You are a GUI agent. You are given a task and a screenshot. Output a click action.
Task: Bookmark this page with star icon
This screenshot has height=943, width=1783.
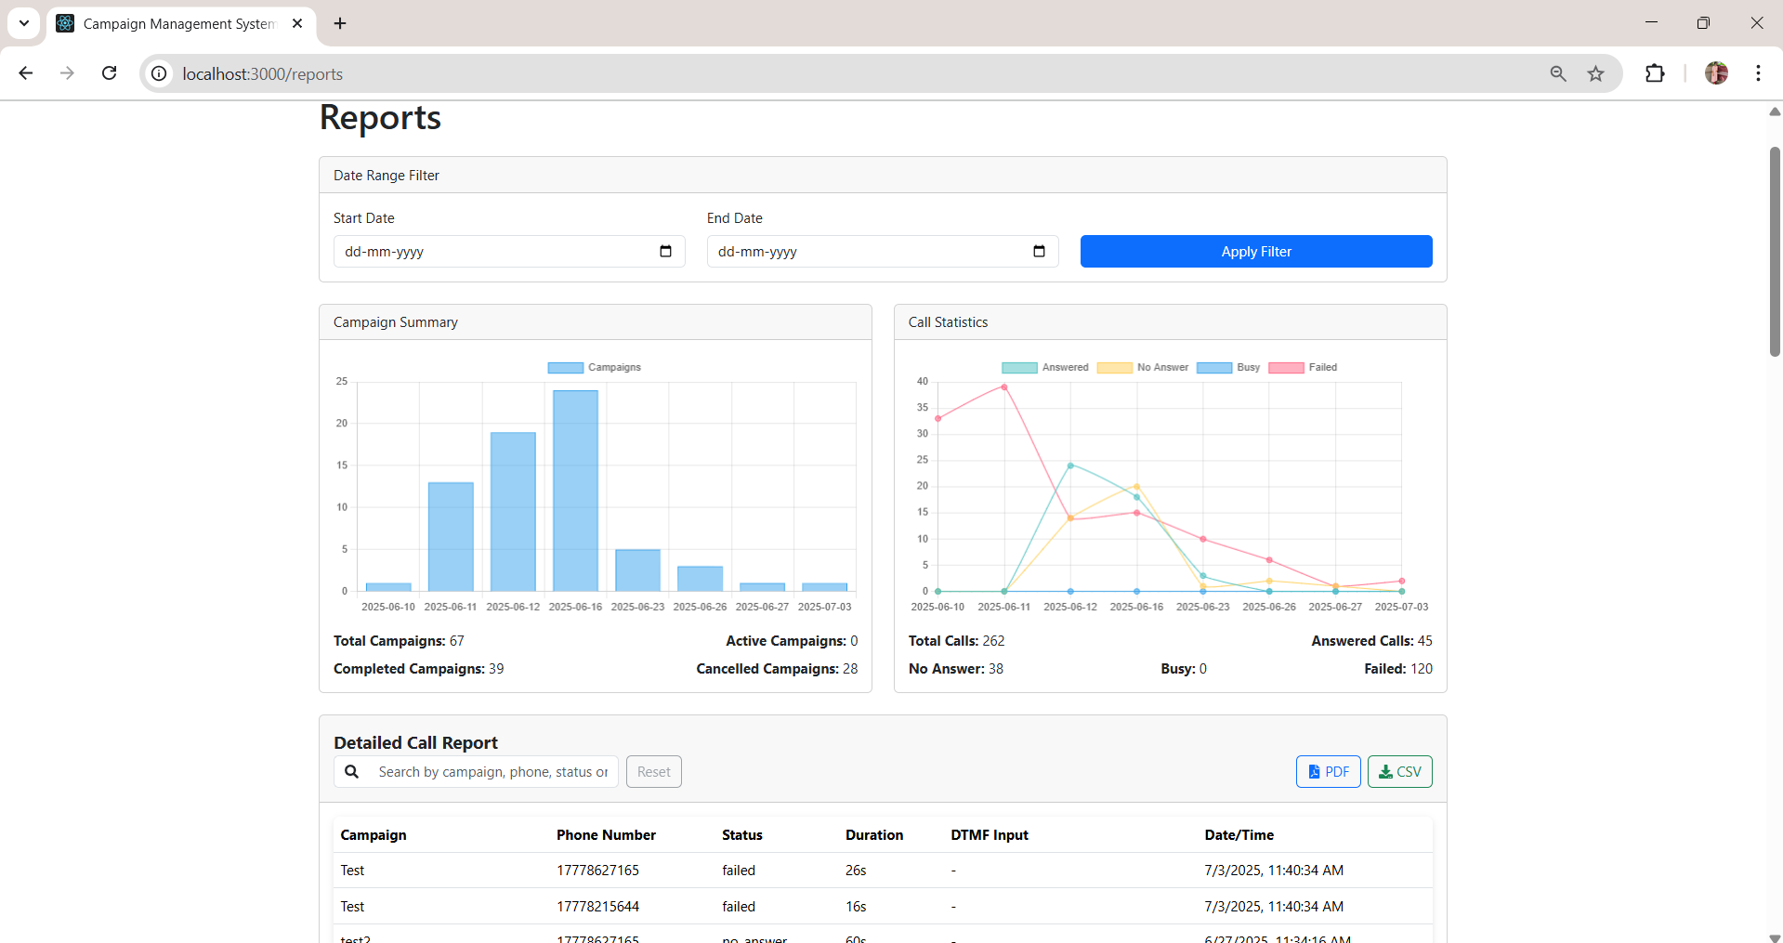[x=1595, y=74]
